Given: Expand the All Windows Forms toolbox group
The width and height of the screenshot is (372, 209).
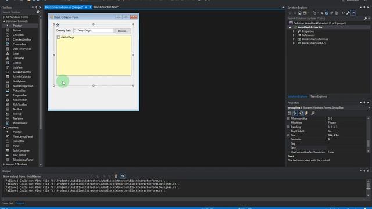Looking at the screenshot, I should tap(4, 17).
